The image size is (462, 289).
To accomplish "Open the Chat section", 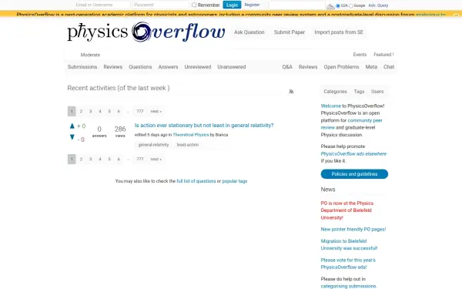I will click(389, 67).
